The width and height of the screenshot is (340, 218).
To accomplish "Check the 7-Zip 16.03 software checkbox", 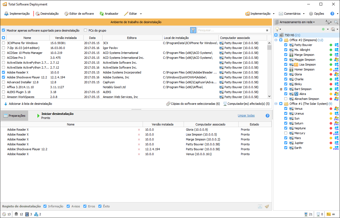I will click(x=3, y=48).
